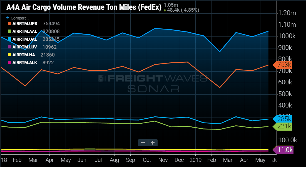This screenshot has width=306, height=171.
Task: Click the 900k y-axis label
Action: 285,48
